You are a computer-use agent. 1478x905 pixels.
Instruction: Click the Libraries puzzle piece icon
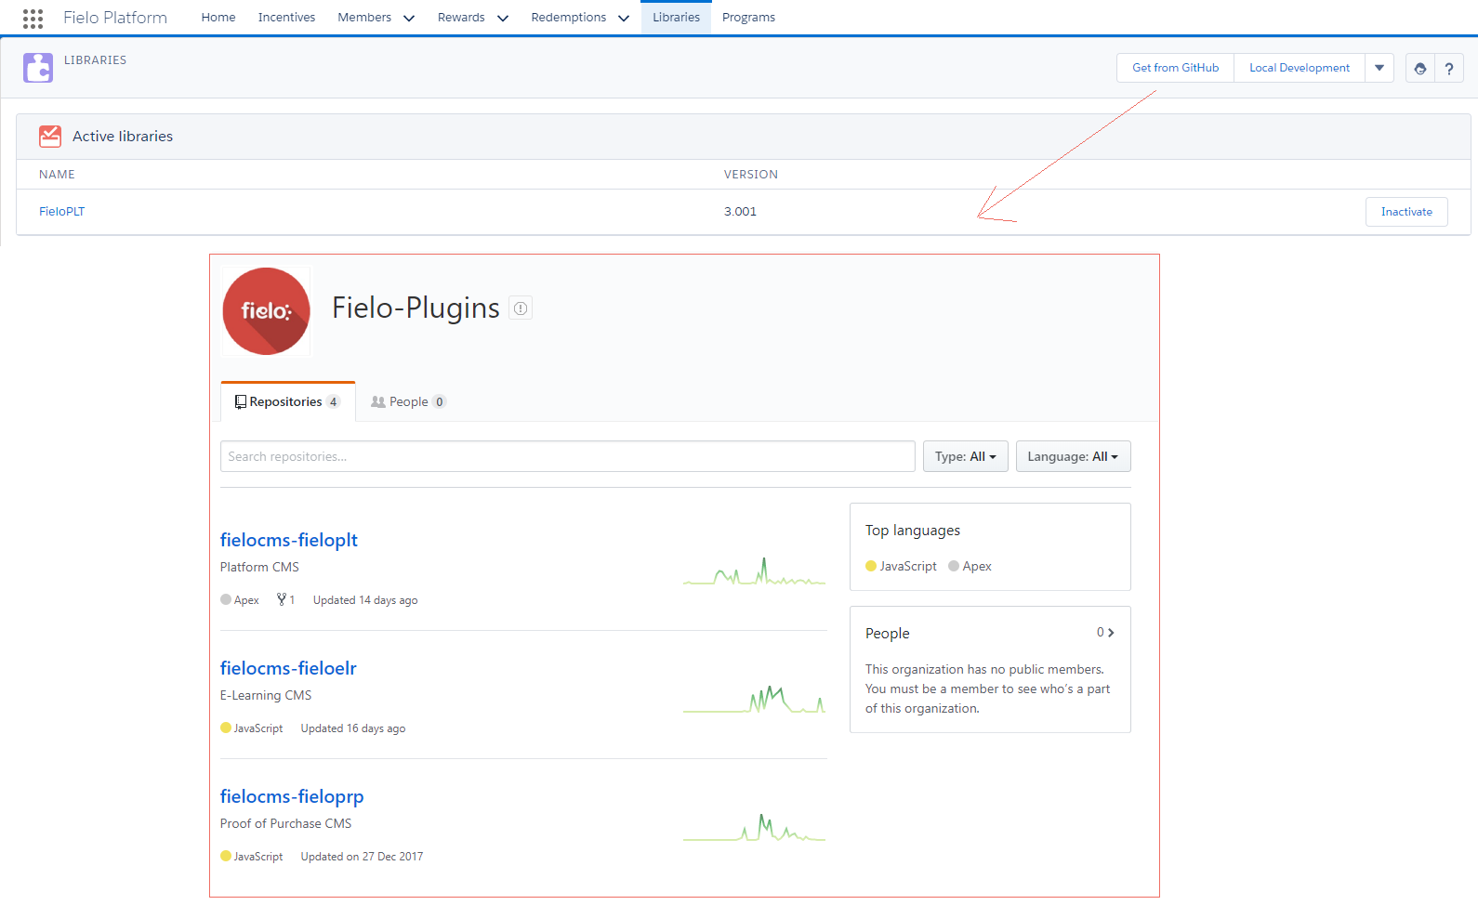[38, 68]
